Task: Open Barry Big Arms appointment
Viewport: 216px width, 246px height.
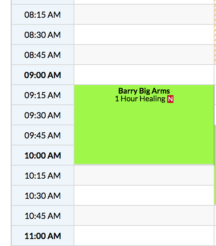Action: tap(144, 125)
